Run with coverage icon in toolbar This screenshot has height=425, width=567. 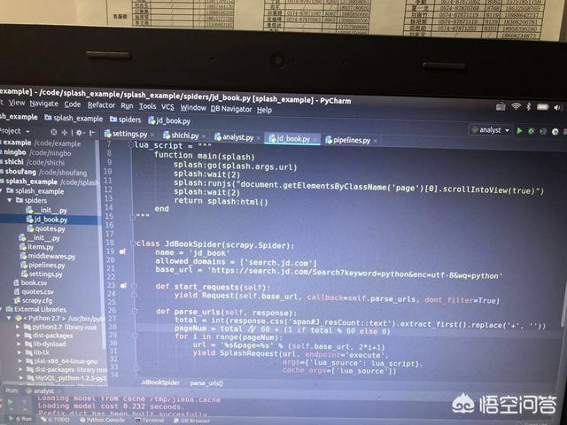point(543,131)
